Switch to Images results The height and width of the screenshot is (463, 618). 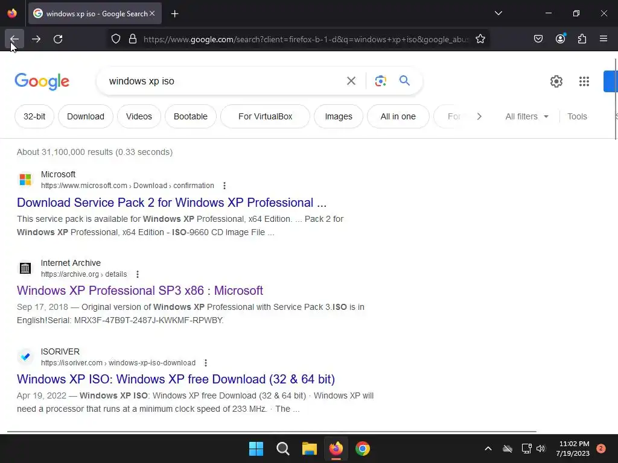click(x=339, y=116)
